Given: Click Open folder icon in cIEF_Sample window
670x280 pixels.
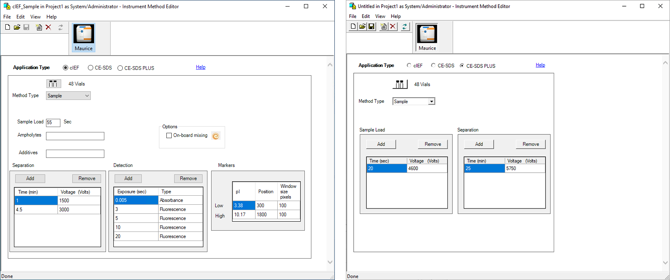Looking at the screenshot, I should (x=17, y=27).
